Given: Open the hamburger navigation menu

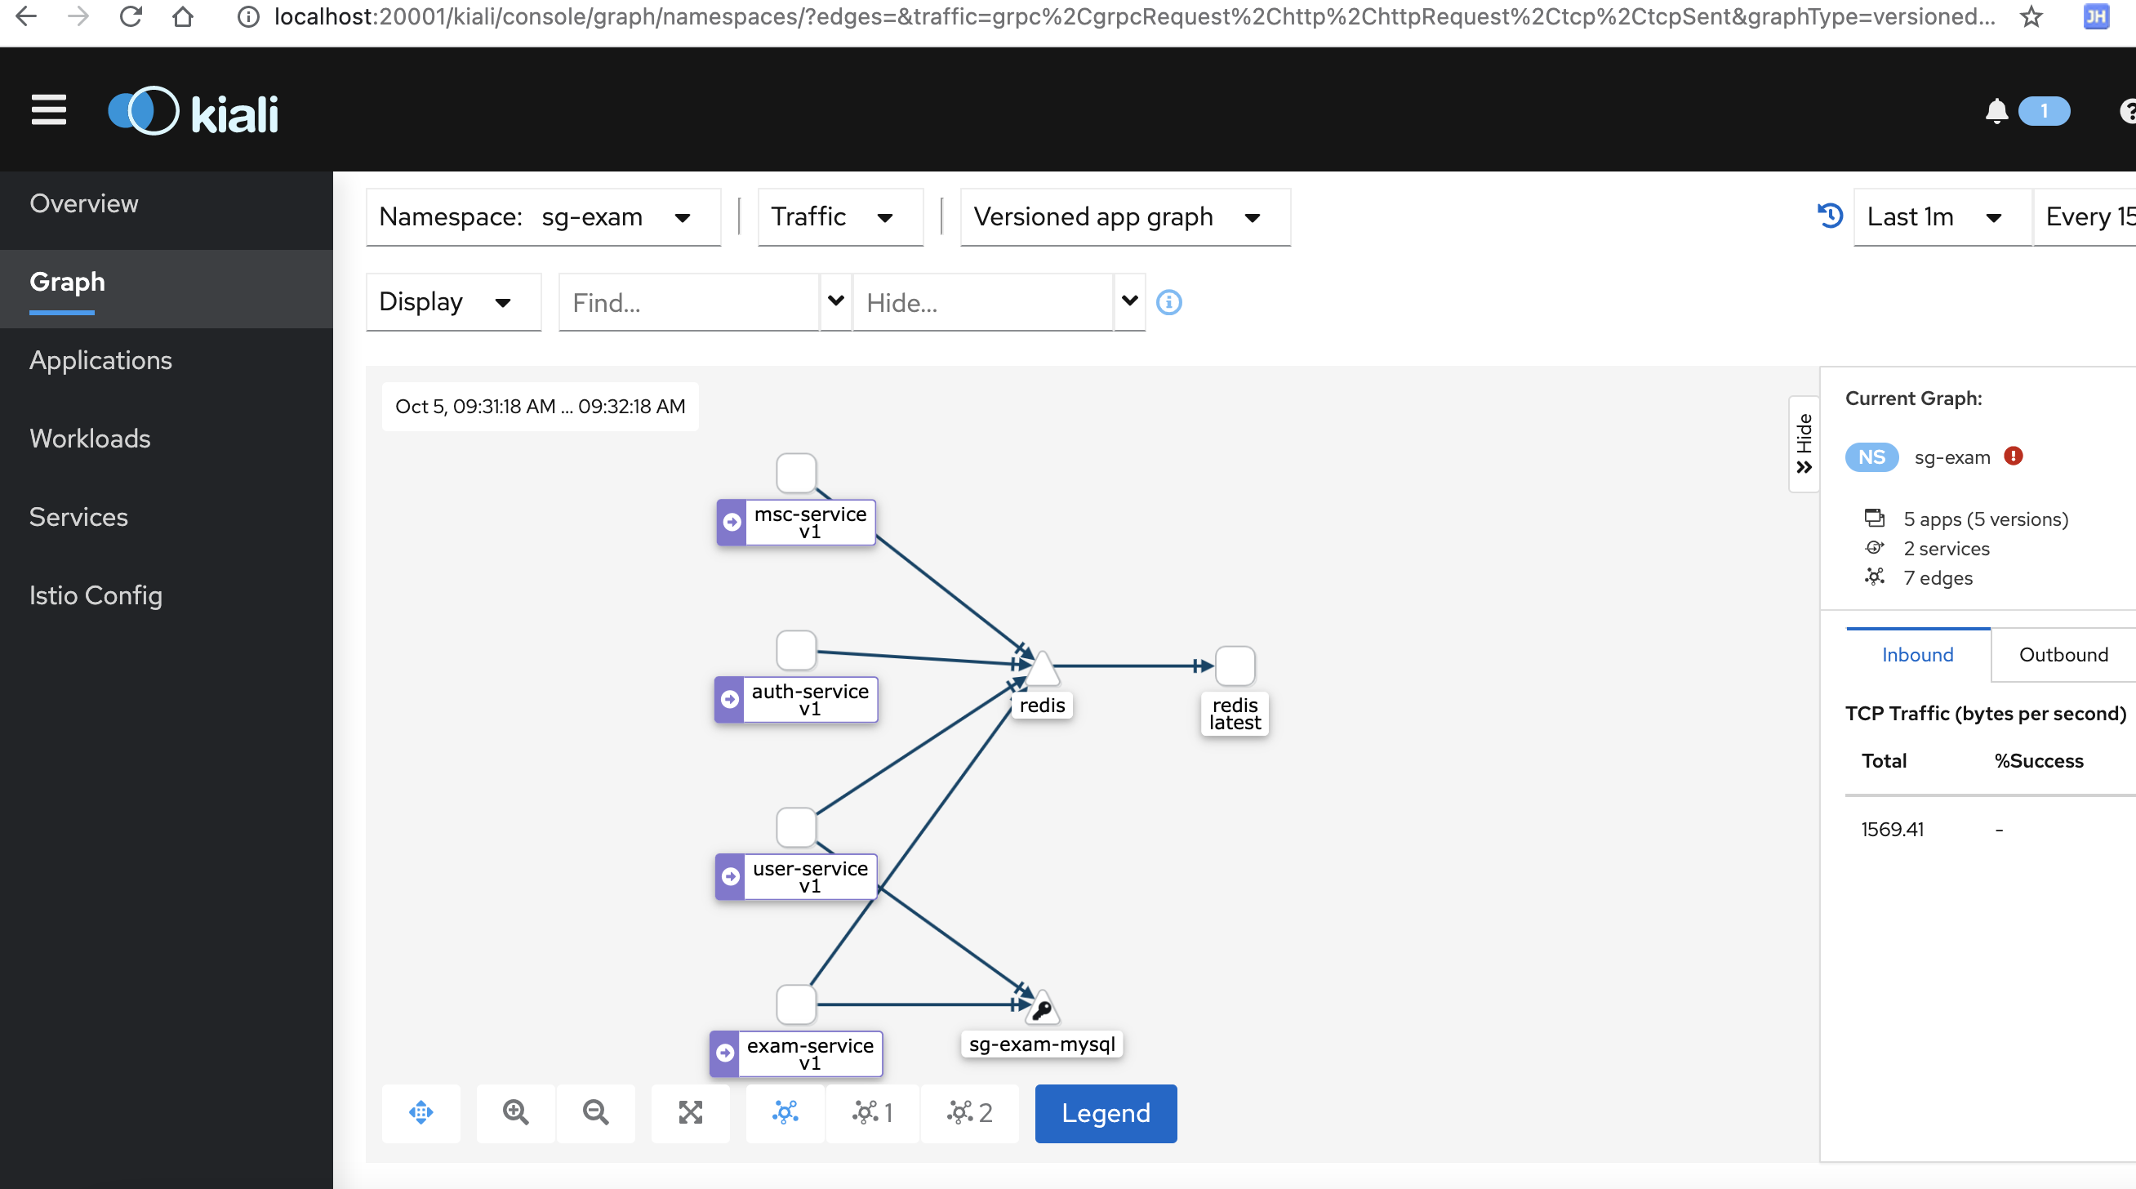Looking at the screenshot, I should pyautogui.click(x=48, y=110).
